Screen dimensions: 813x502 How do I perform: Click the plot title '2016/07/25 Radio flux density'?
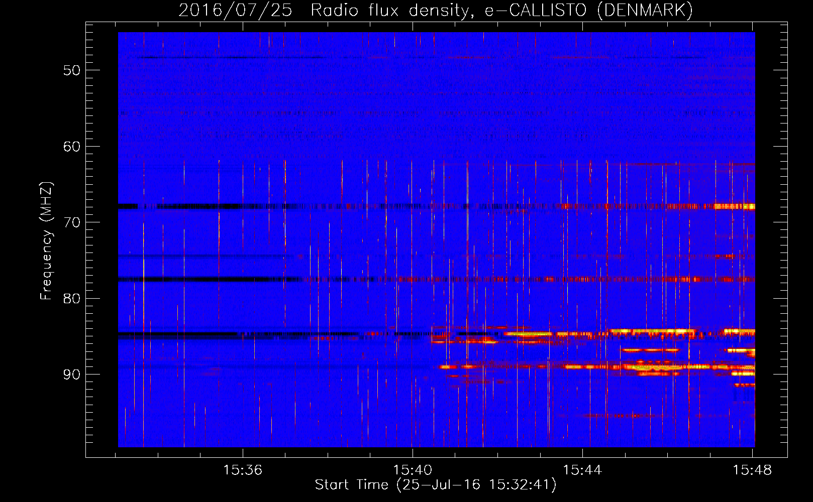[325, 10]
